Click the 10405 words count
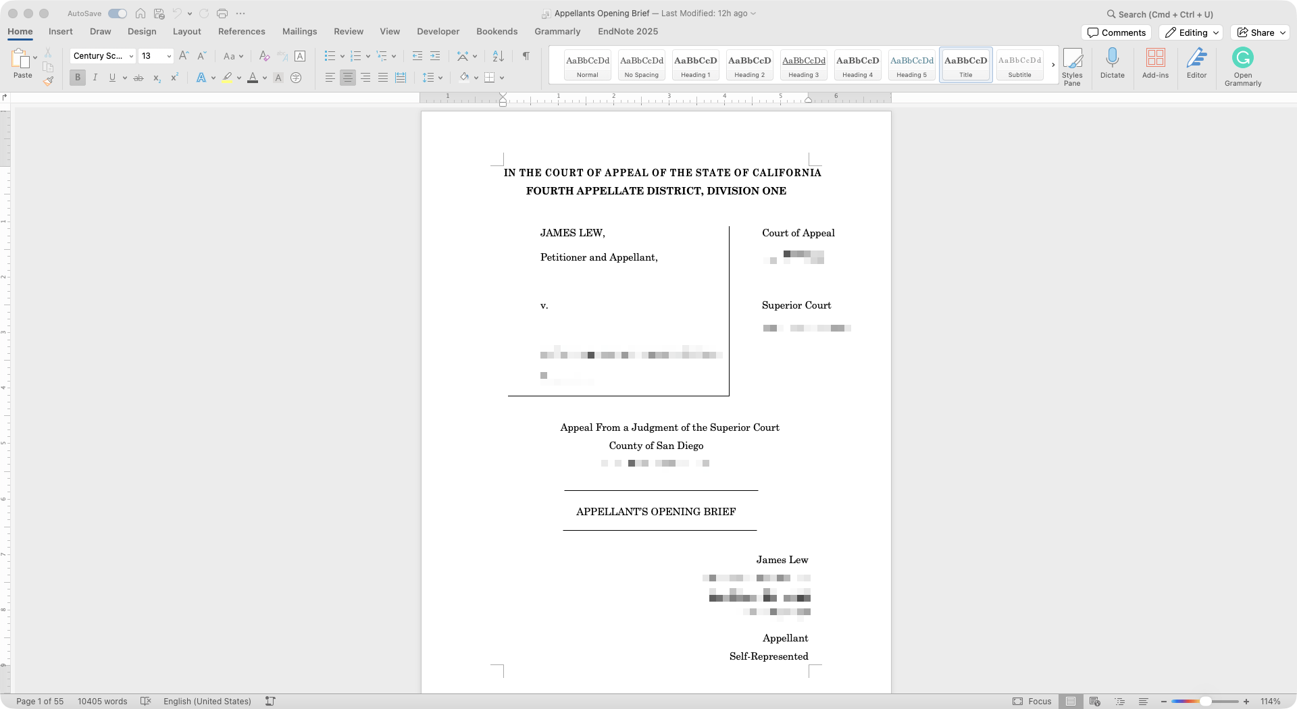Screen dimensions: 1297x709 click(102, 702)
